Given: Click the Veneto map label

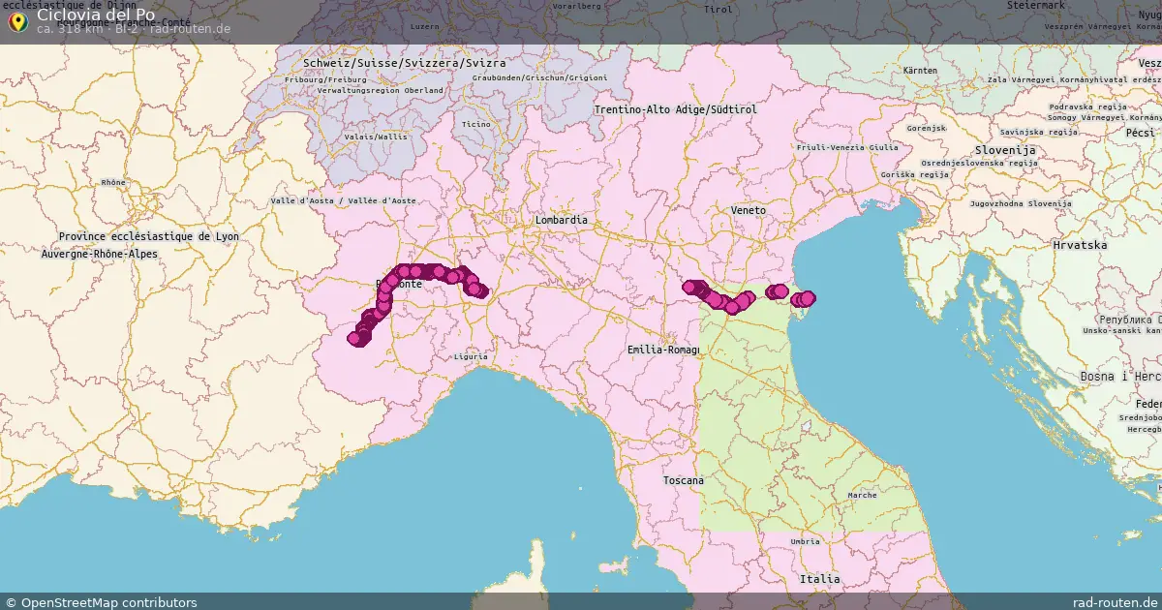Looking at the screenshot, I should coord(749,210).
